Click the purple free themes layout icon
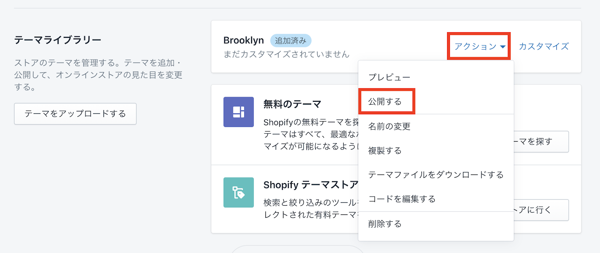The image size is (600, 253). [x=238, y=112]
